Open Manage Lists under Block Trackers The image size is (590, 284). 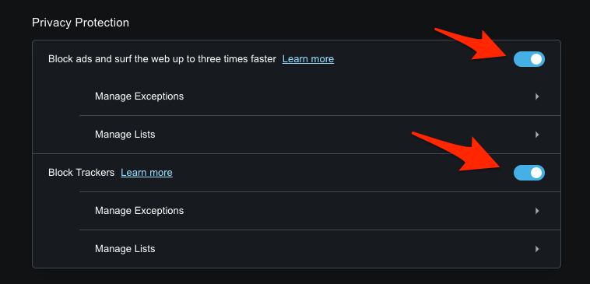(x=320, y=249)
